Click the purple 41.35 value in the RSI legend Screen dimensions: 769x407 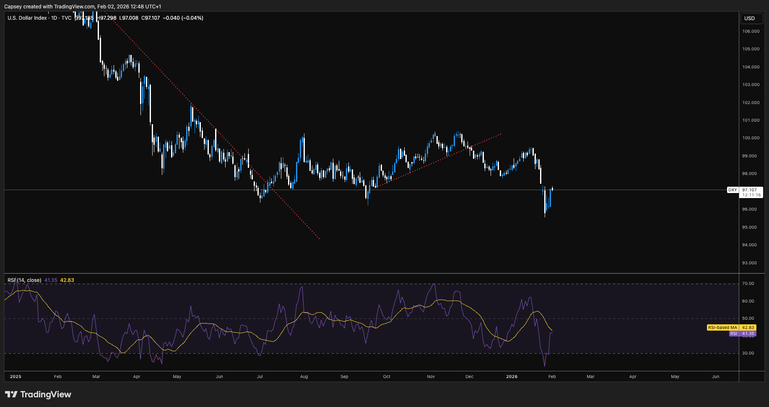(x=51, y=280)
